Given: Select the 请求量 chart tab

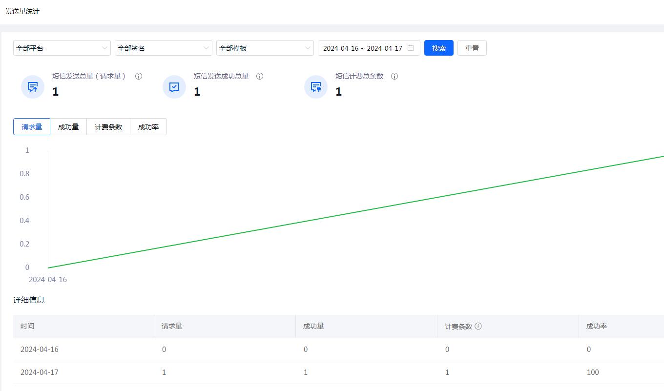Looking at the screenshot, I should (32, 127).
